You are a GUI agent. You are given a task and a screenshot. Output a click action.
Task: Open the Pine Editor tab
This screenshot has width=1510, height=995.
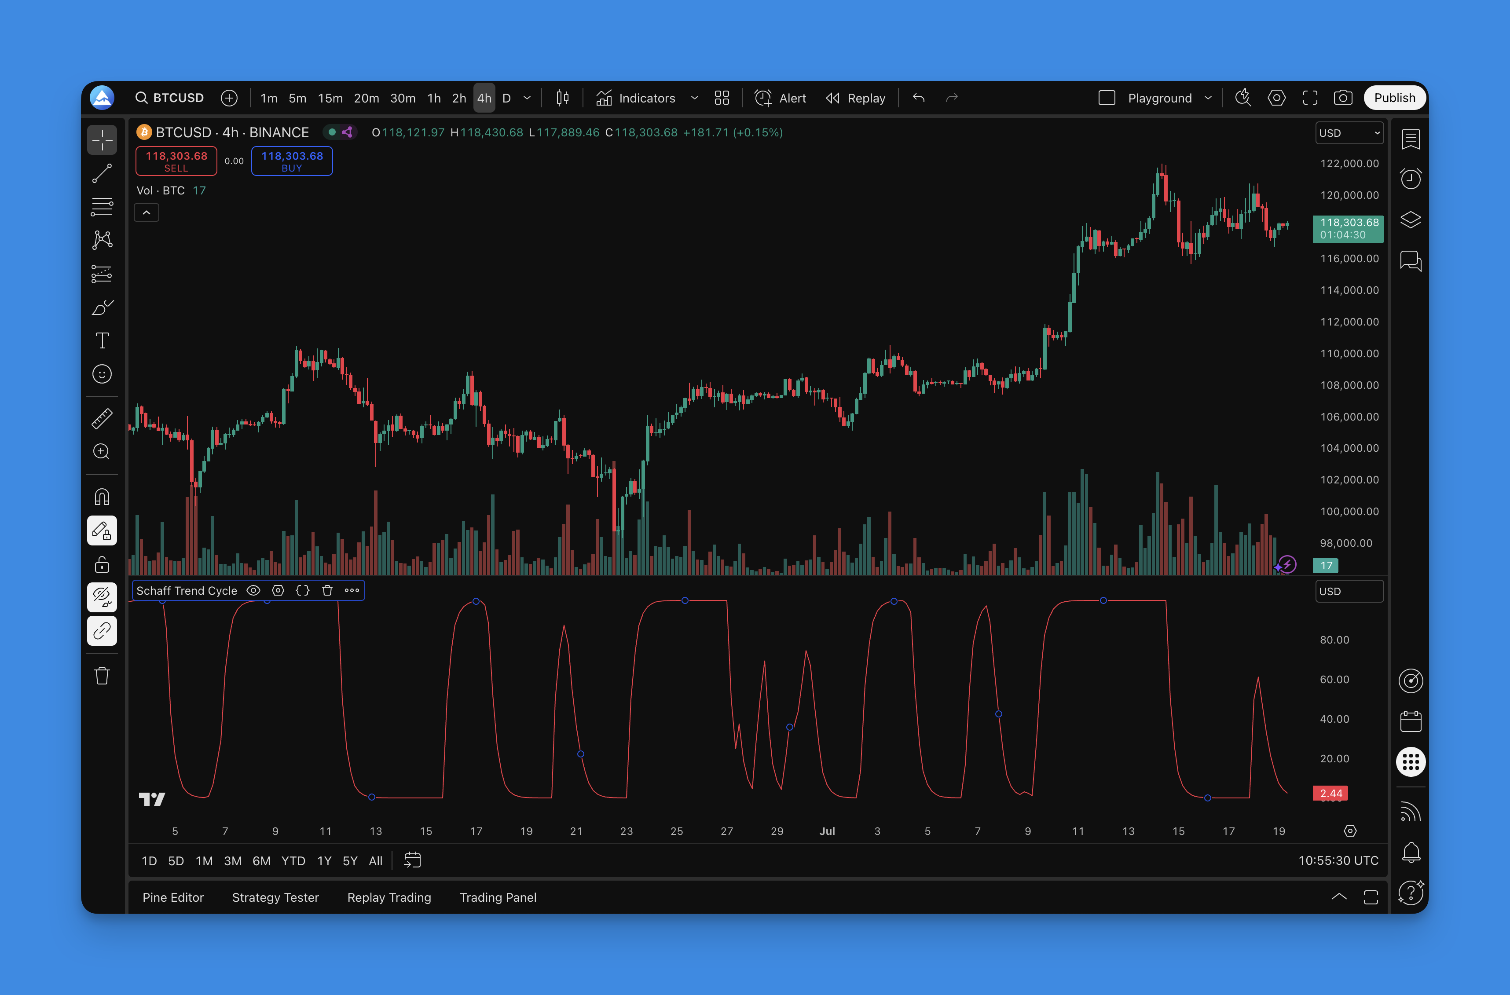[x=173, y=897]
